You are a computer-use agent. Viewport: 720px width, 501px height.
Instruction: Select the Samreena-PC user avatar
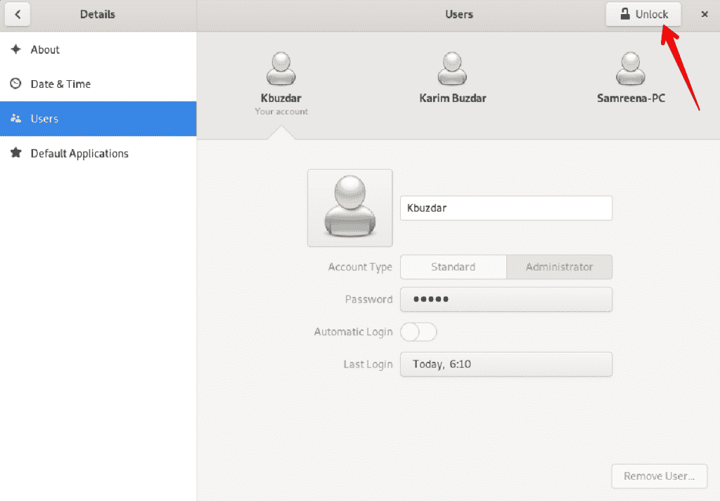pos(631,70)
